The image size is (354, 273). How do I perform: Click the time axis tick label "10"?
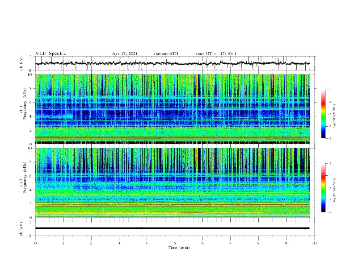[x=314, y=243]
